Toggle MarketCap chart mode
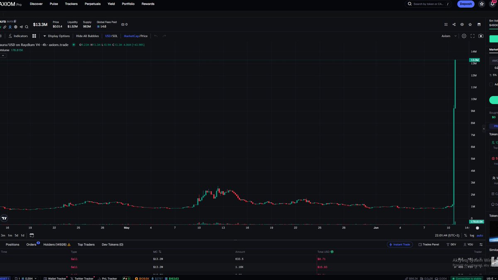This screenshot has width=498, height=280. pyautogui.click(x=131, y=36)
